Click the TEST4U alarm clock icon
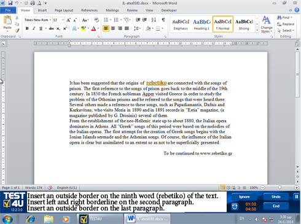 (235, 207)
